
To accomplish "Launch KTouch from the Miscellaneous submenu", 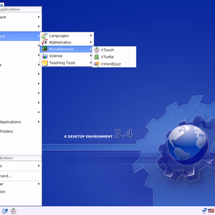I will point(114,50).
